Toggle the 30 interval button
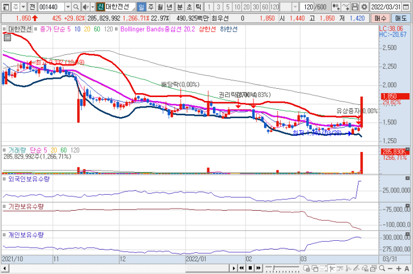The width and height of the screenshot is (413, 274). (x=256, y=7)
